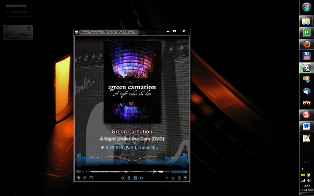The height and width of the screenshot is (196, 314).
Task: Skip to the previous track
Action: pos(123,178)
